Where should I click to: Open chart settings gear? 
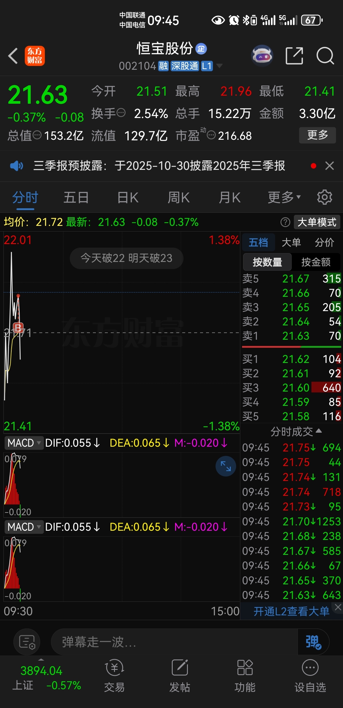click(x=325, y=197)
